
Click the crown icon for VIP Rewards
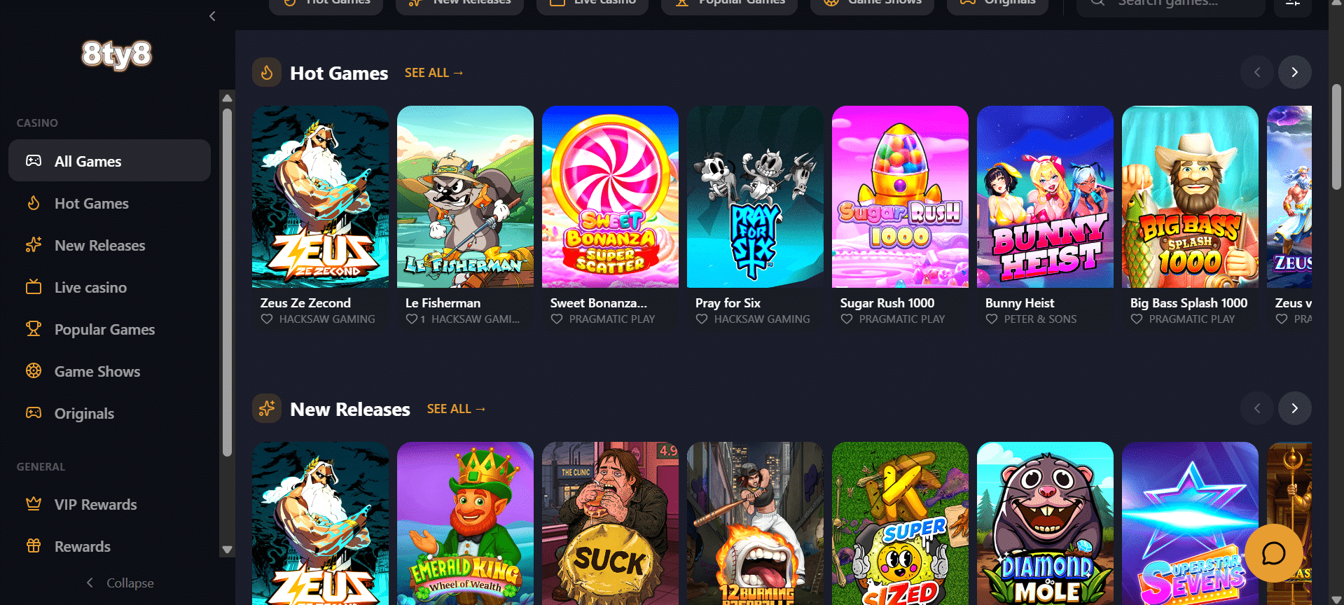pyautogui.click(x=34, y=504)
